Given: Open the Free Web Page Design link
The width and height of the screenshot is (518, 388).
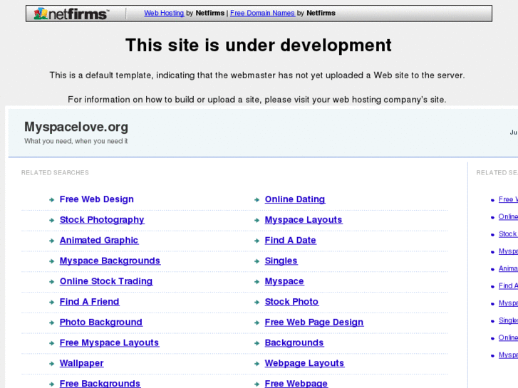Looking at the screenshot, I should click(x=314, y=323).
